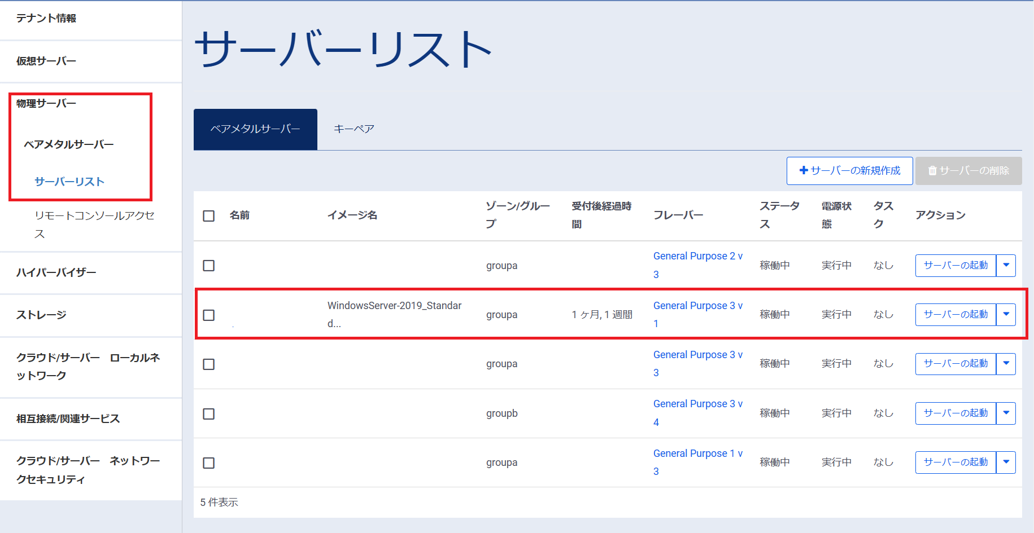Click サーバーの起動 in the groupb row
This screenshot has height=533, width=1034.
click(x=956, y=413)
